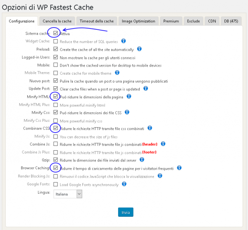This screenshot has width=248, height=230.
Task: Uncheck Minify HTML checkbox
Action: tap(55, 96)
